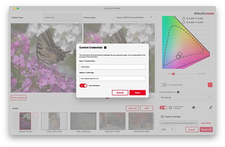Cancel the Content Credentials dialog
Screen dimensions: 225x147
(x=120, y=93)
